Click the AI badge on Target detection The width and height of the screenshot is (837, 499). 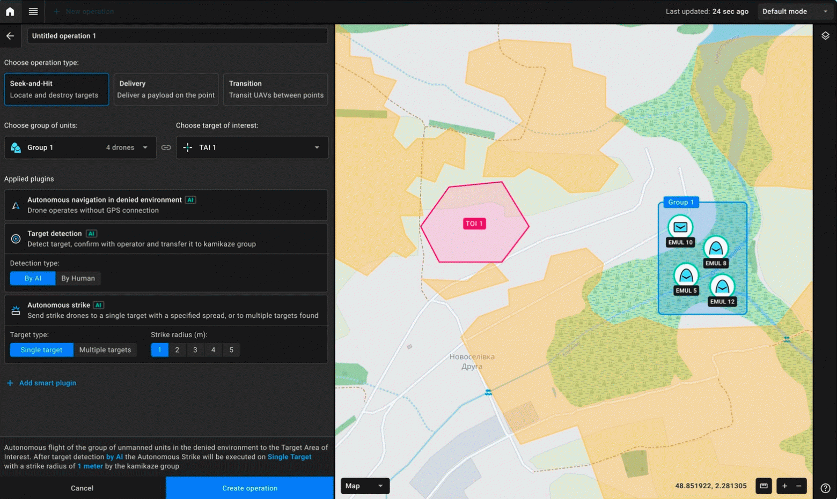(x=91, y=234)
